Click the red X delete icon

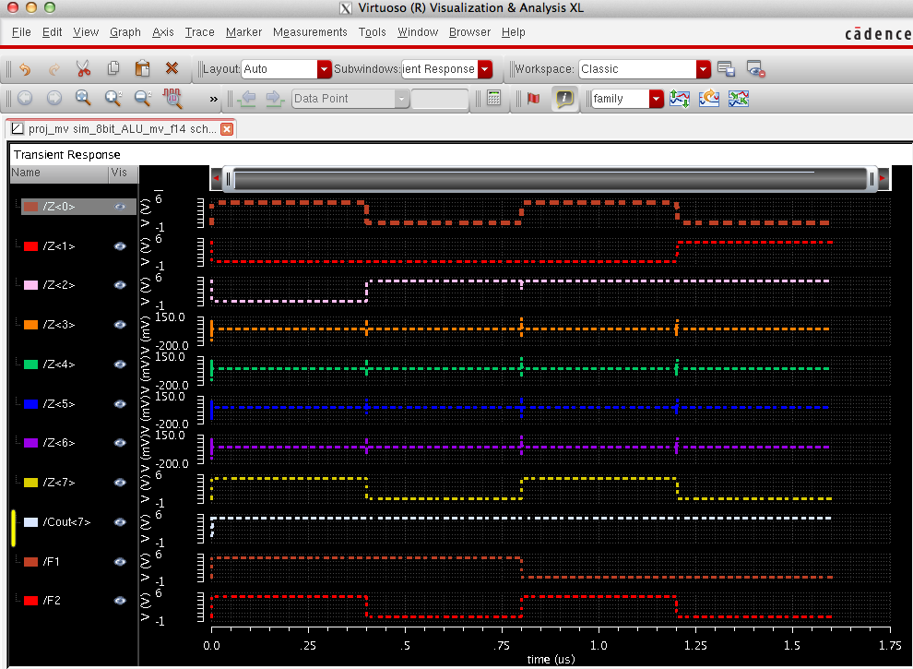(x=172, y=69)
